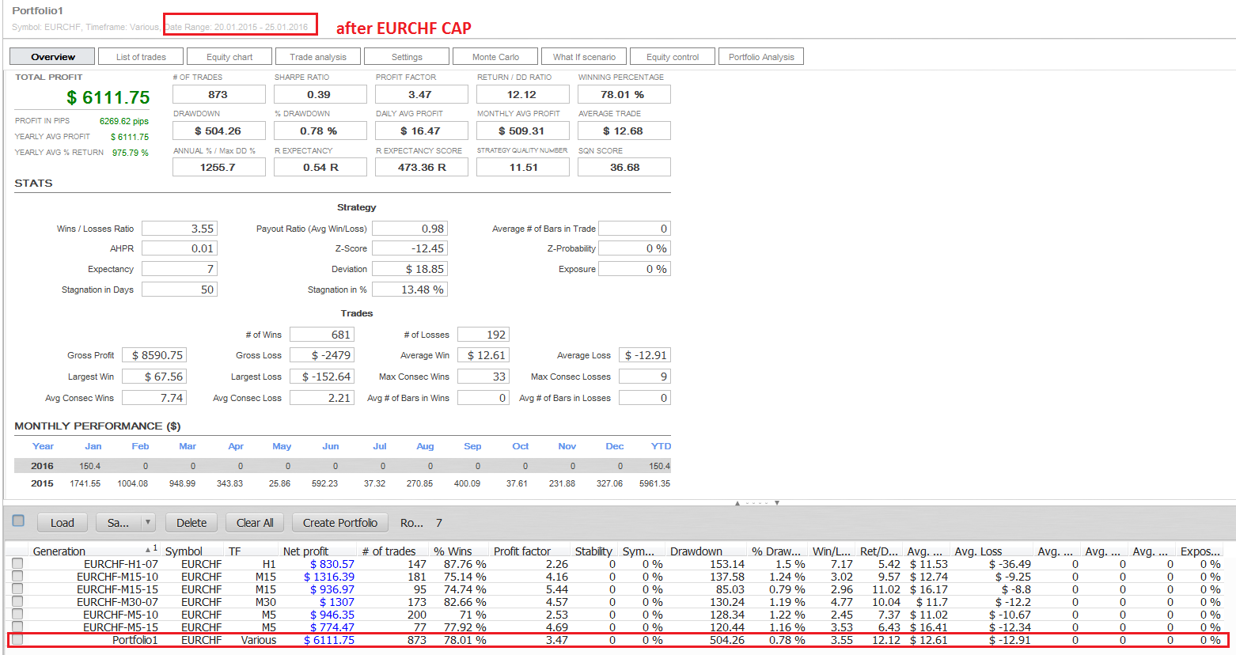Viewport: 1236px width, 655px height.
Task: Check the EURCHF-M5-10 row checkbox
Action: point(17,614)
